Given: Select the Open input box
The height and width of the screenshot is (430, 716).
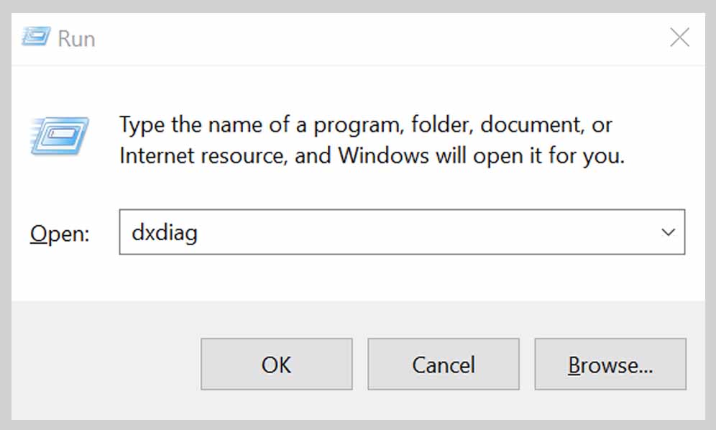Looking at the screenshot, I should (359, 232).
